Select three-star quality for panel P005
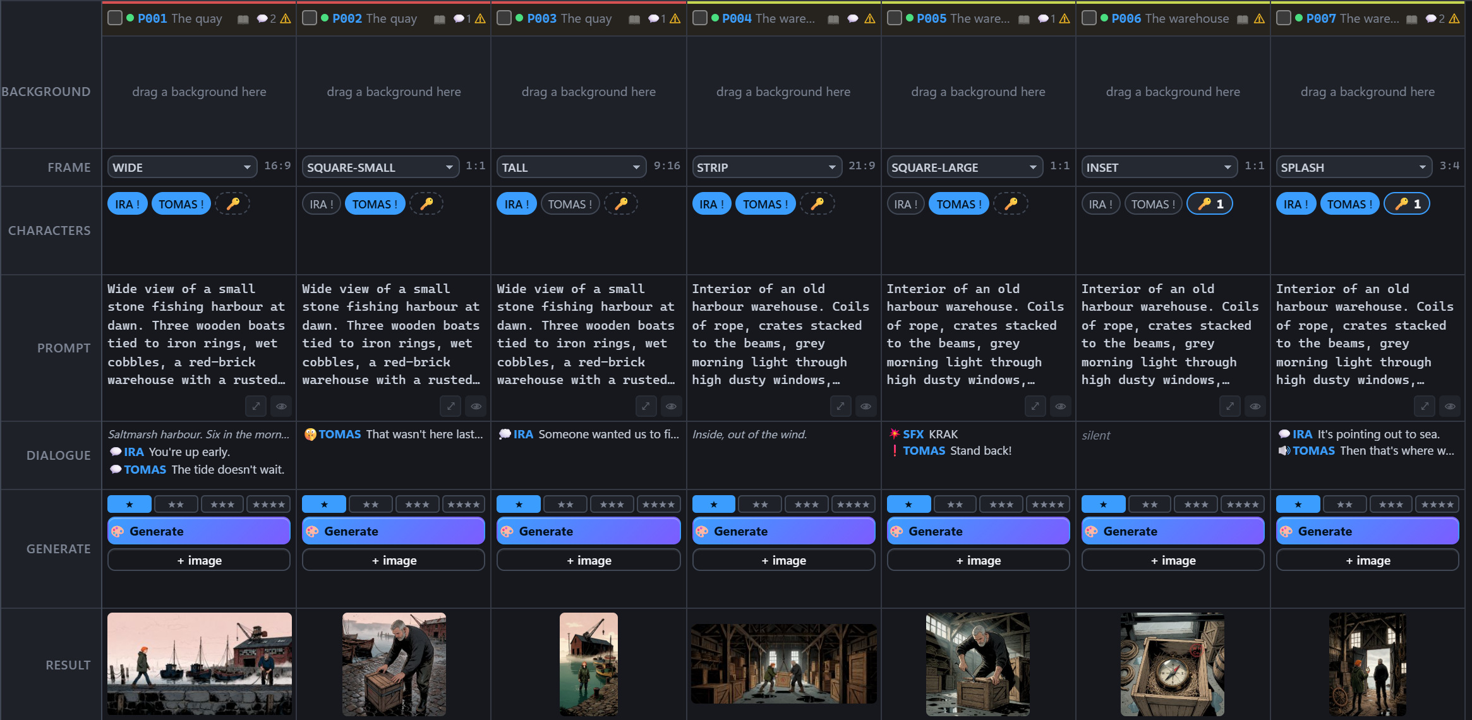Viewport: 1472px width, 720px height. pyautogui.click(x=1001, y=504)
